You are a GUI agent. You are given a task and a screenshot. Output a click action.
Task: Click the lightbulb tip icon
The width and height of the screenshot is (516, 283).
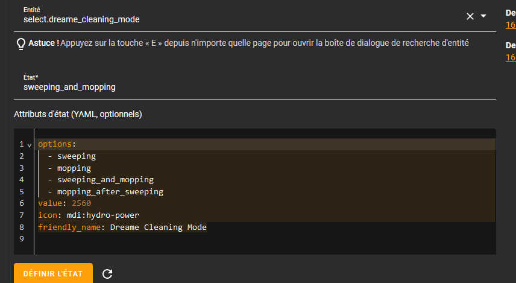[20, 43]
